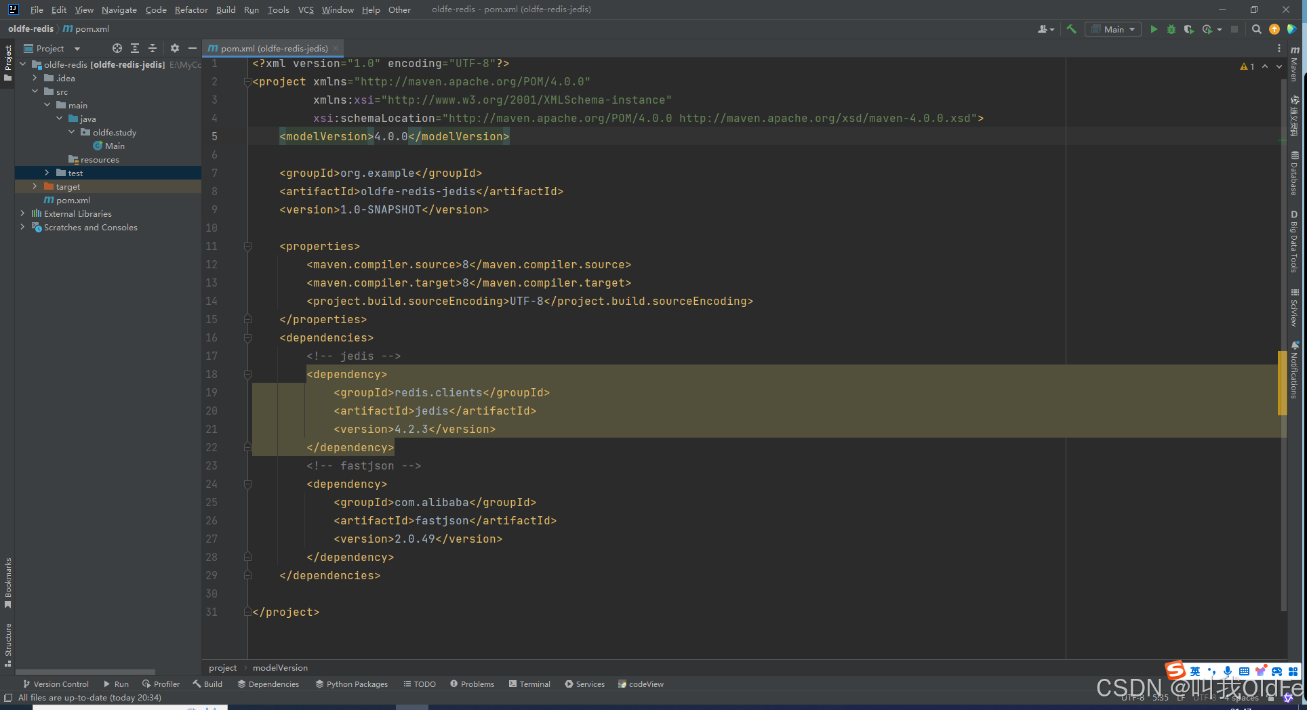1307x710 pixels.
Task: Toggle the Bookmarks side stripe button
Action: (7, 583)
